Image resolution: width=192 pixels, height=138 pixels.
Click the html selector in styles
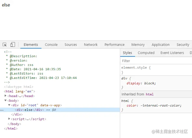125,101
